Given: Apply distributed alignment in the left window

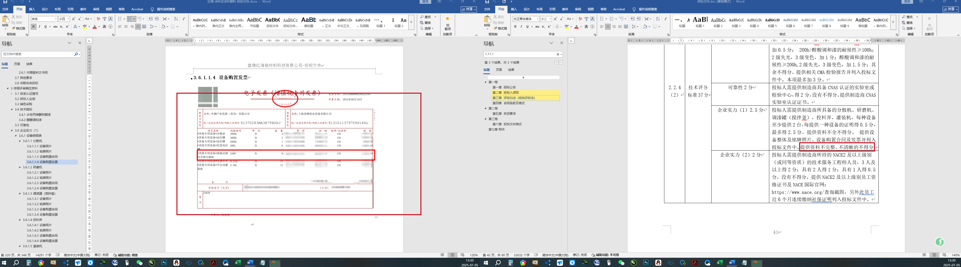Looking at the screenshot, I should [144, 27].
